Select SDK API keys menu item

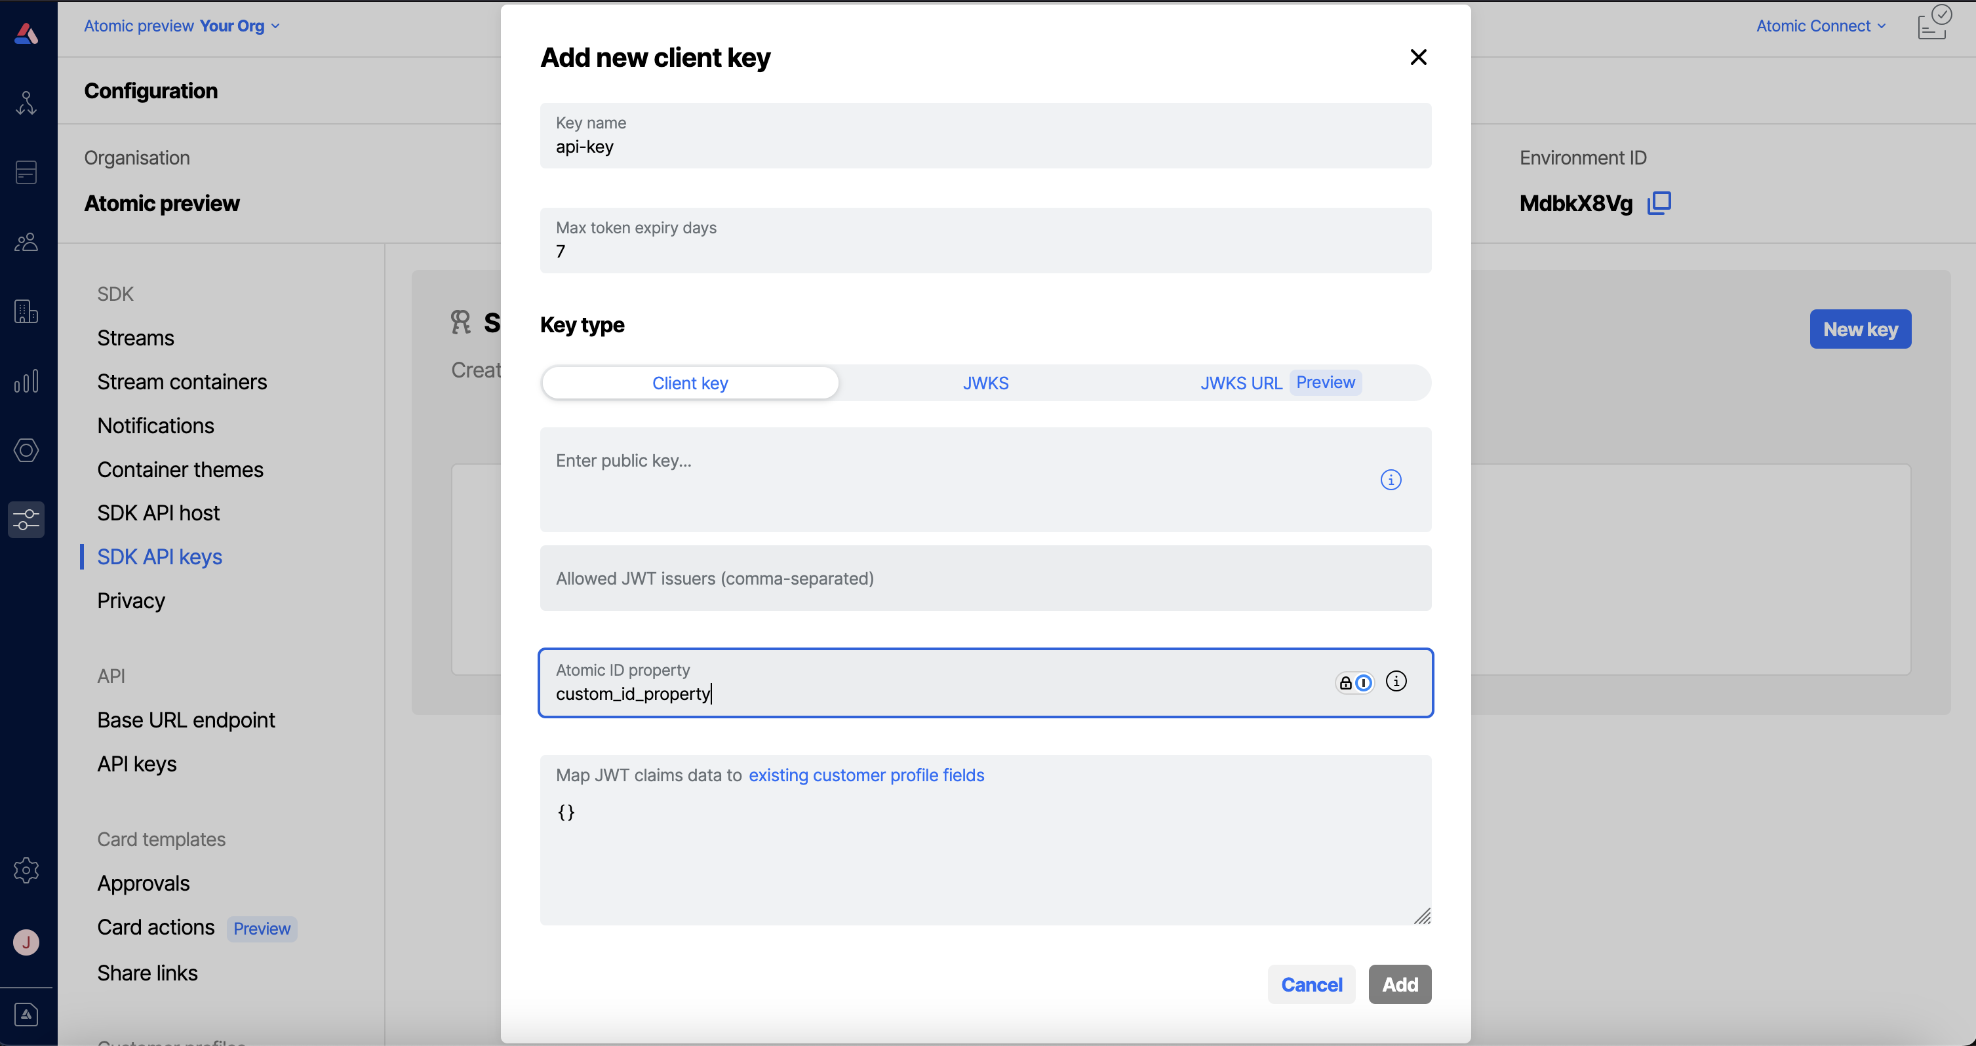159,556
